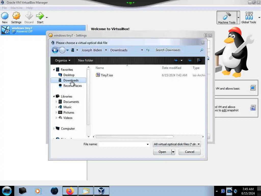Image resolution: width=261 pixels, height=196 pixels.
Task: Open Global Tools
Action: point(249,18)
